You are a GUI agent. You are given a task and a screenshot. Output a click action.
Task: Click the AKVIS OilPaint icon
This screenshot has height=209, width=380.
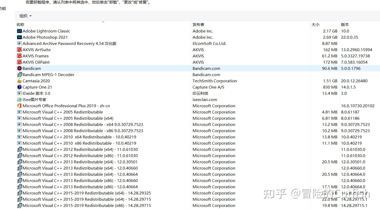click(19, 62)
